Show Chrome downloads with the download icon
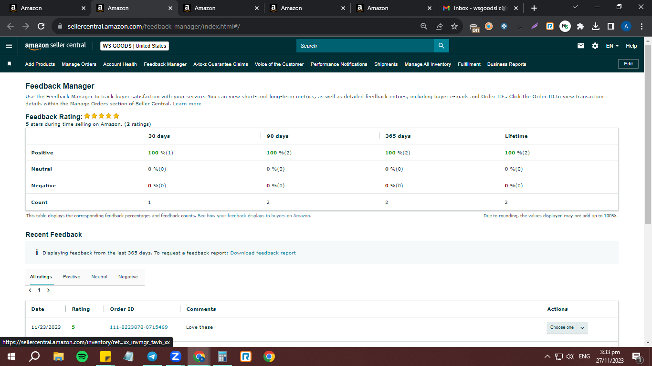The image size is (652, 366). (596, 27)
